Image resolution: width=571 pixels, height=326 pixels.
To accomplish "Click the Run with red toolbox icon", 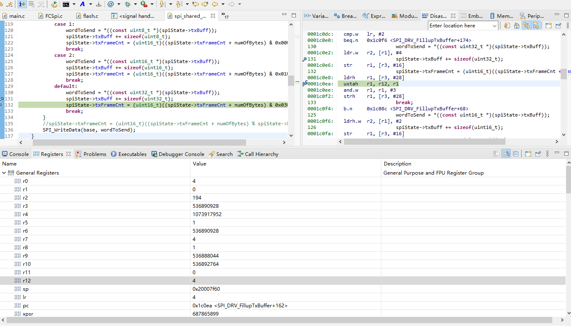I will (144, 4).
